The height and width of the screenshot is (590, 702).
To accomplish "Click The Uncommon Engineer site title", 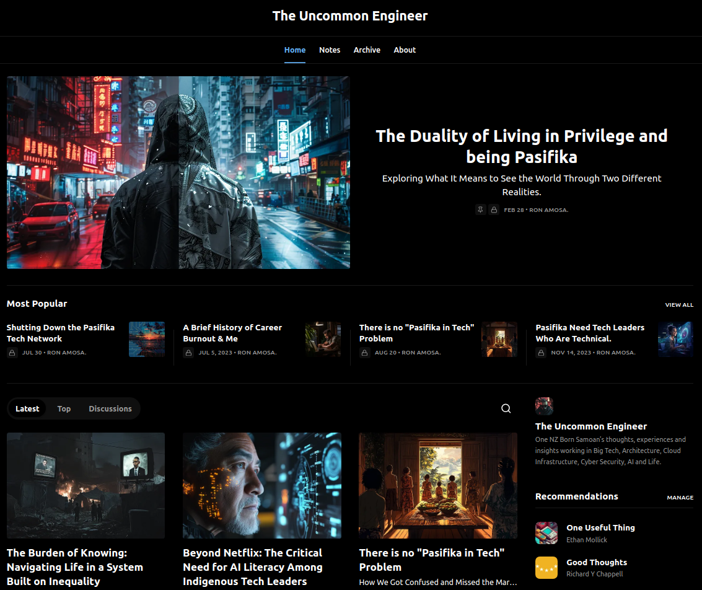I will click(x=350, y=16).
